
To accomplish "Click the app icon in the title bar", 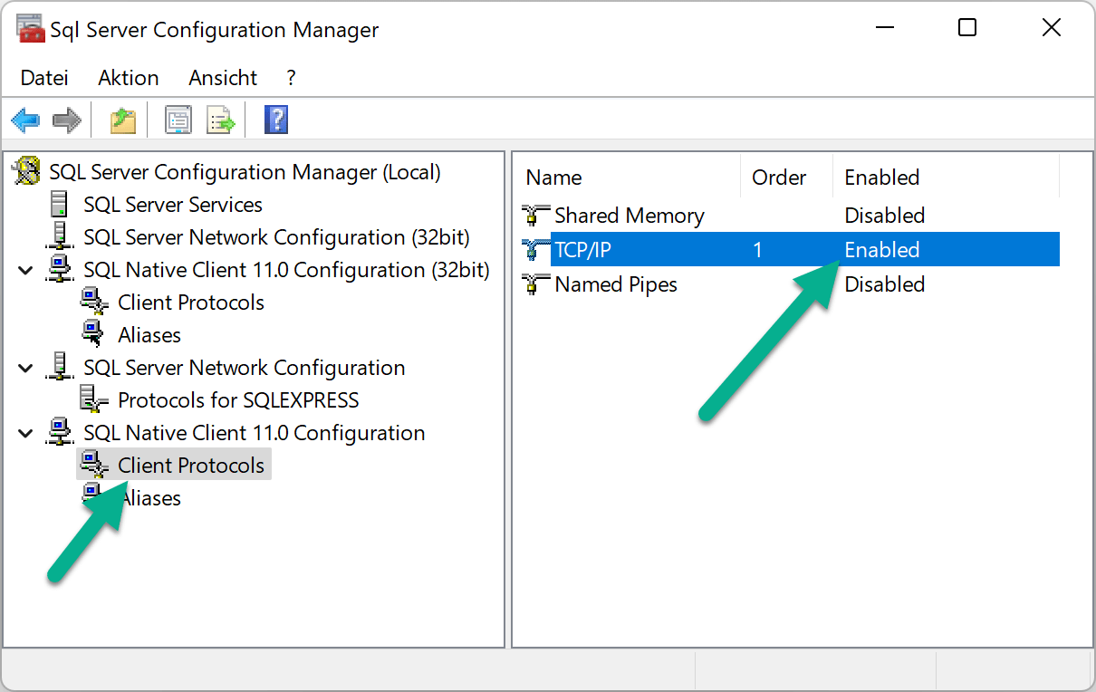I will [x=31, y=29].
